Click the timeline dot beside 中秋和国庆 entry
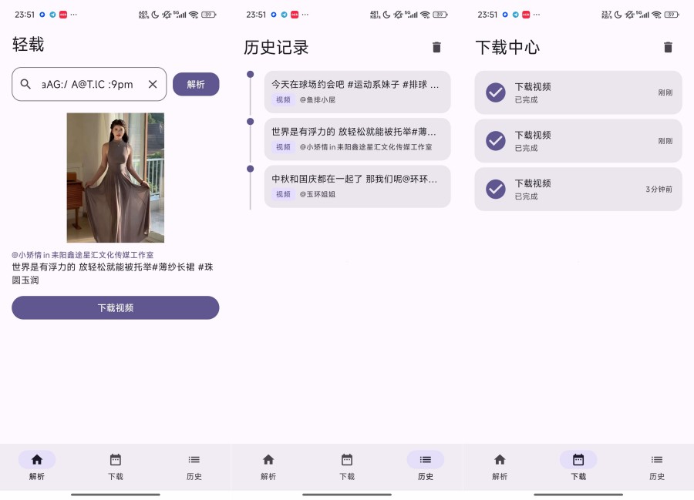 click(251, 169)
